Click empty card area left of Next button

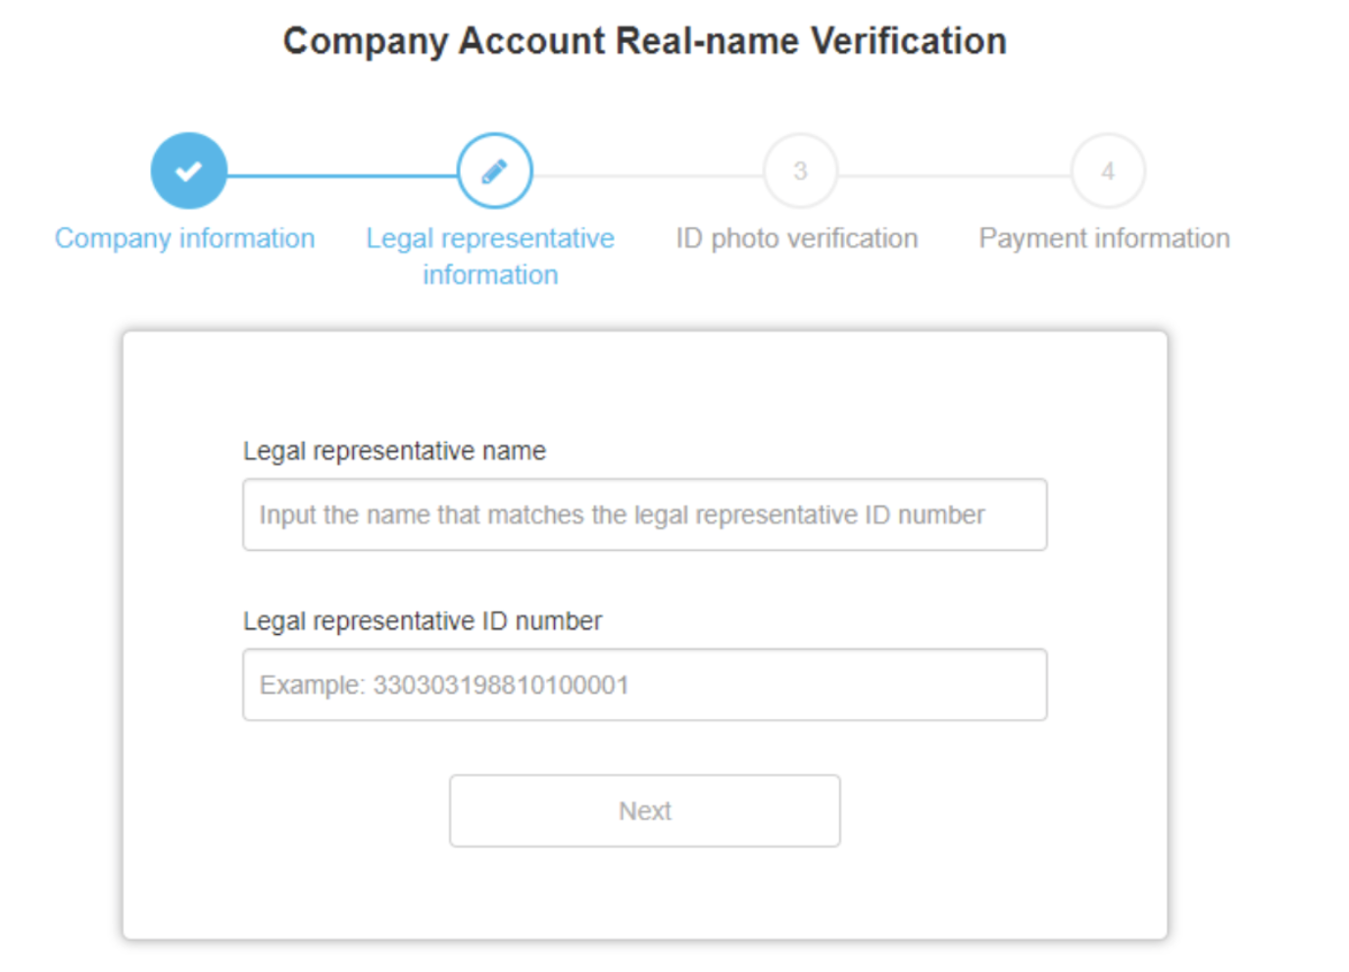(x=294, y=811)
